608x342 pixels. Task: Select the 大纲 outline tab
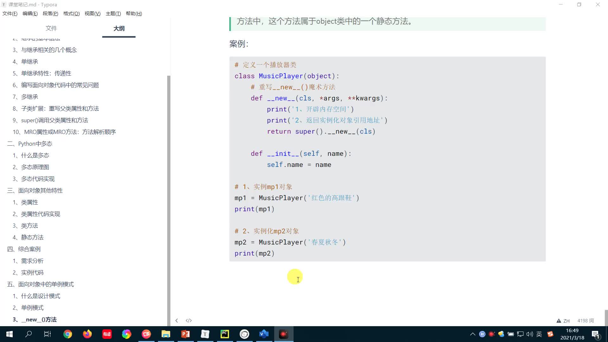tap(119, 28)
